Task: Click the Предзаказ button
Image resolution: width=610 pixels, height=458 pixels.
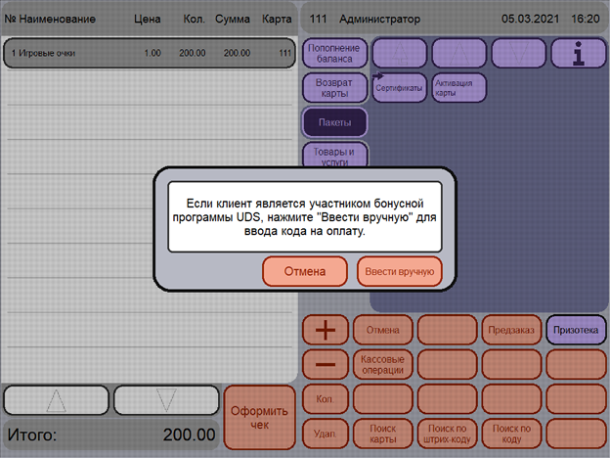Action: point(511,330)
